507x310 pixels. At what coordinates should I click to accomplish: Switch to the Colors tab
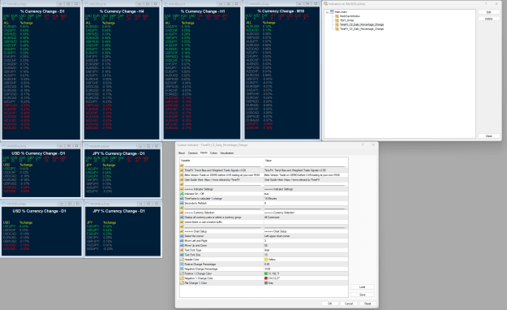point(213,153)
